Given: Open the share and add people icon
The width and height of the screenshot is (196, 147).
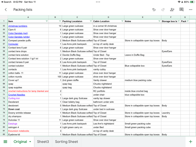Looking at the screenshot, I should tap(172, 10).
